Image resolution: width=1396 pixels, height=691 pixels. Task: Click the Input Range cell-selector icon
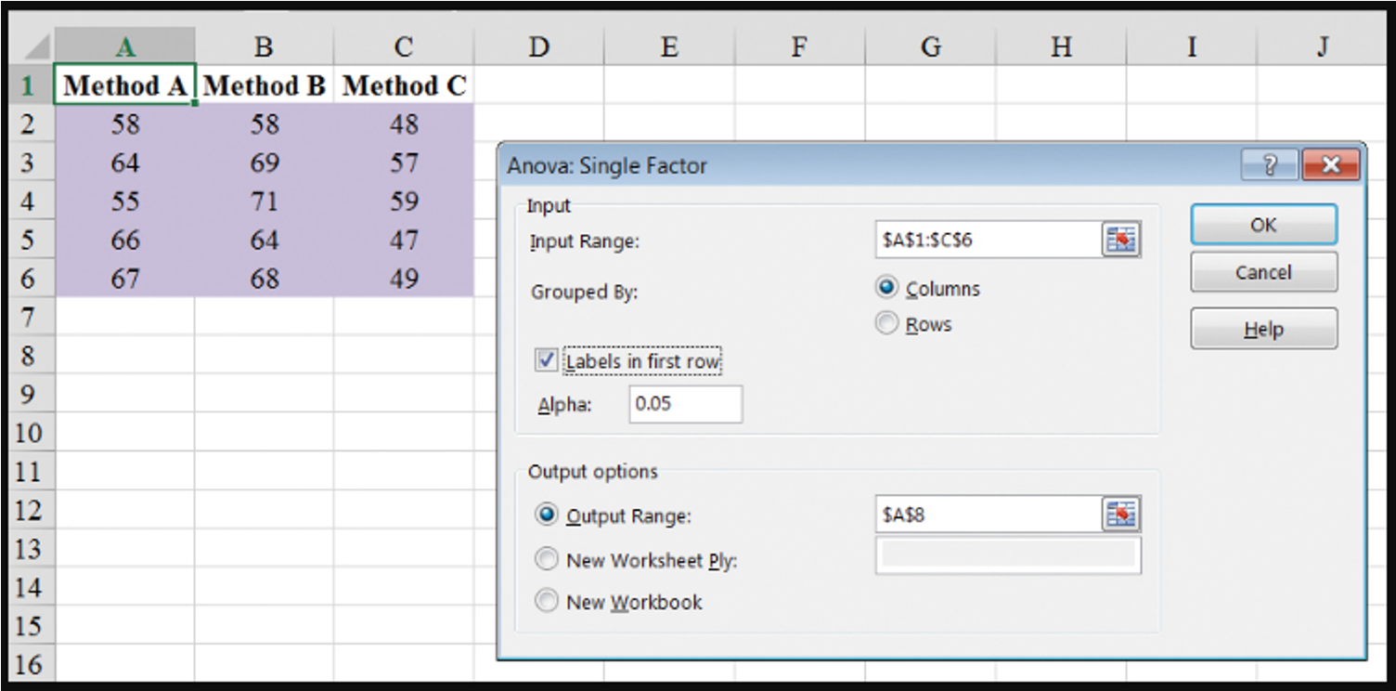pos(1121,239)
